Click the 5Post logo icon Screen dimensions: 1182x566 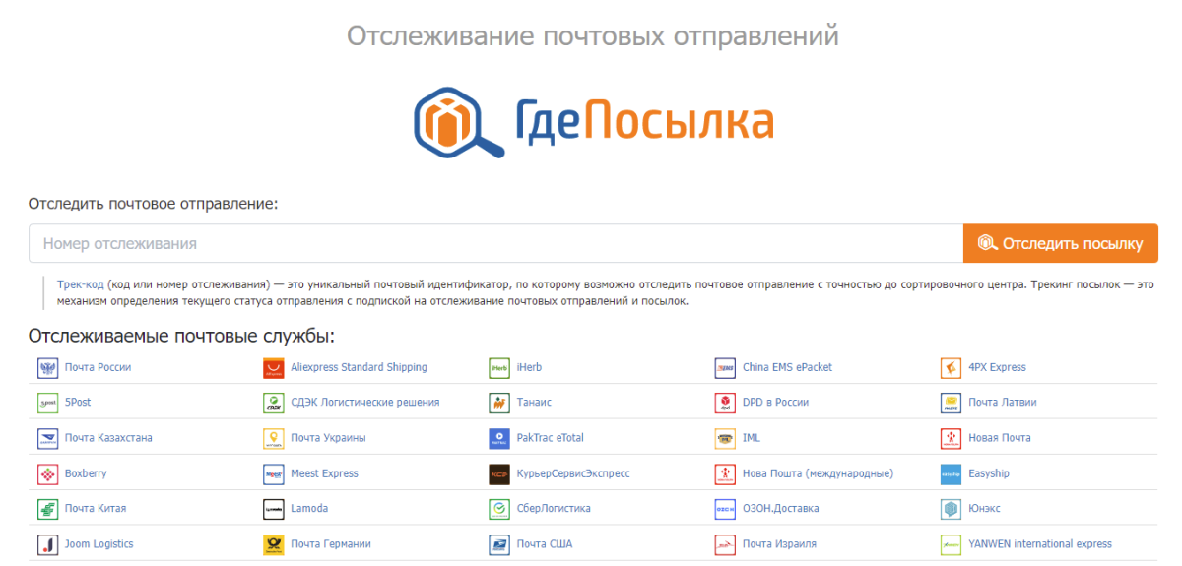47,403
